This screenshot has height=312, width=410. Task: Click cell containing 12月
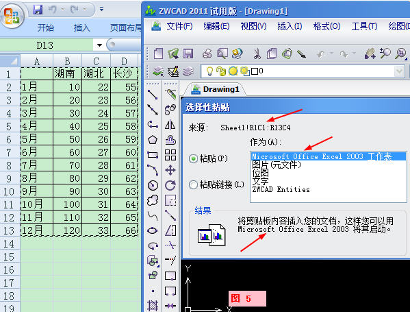[37, 230]
